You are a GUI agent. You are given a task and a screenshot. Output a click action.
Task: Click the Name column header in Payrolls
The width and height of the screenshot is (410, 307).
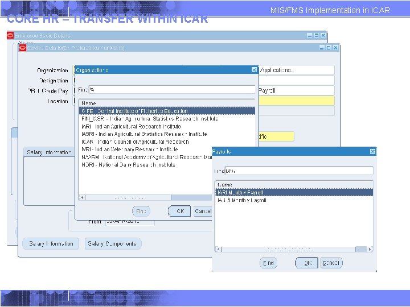[x=294, y=185]
